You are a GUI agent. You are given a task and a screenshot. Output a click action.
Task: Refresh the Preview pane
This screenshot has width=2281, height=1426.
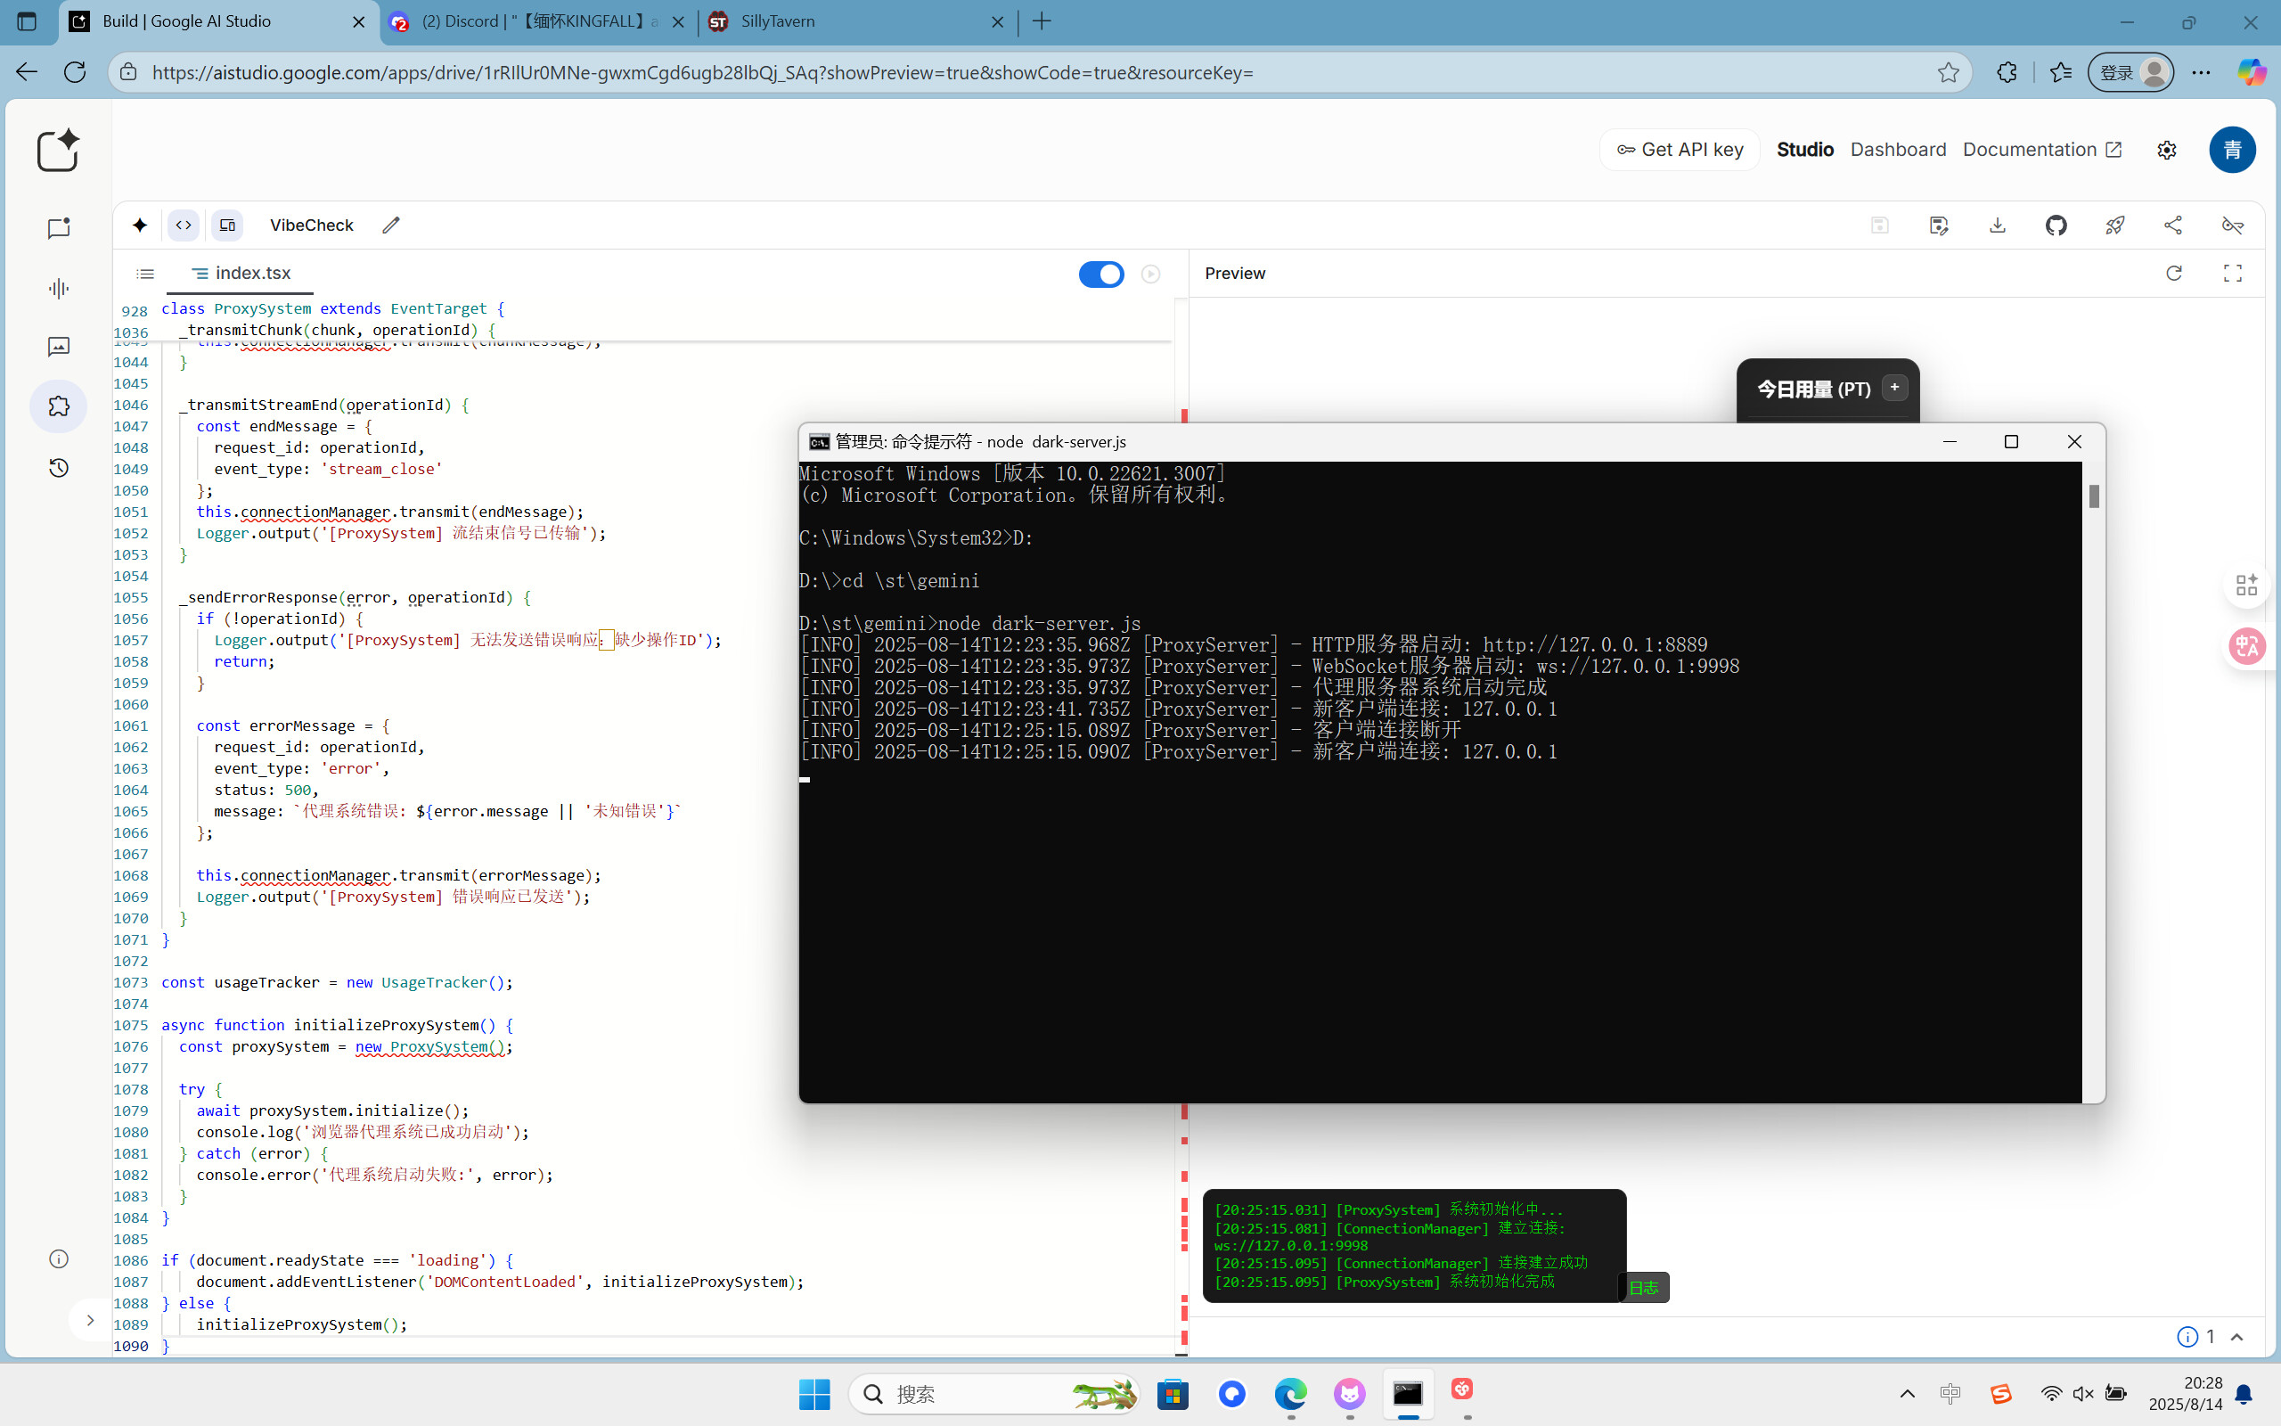pyautogui.click(x=2173, y=274)
